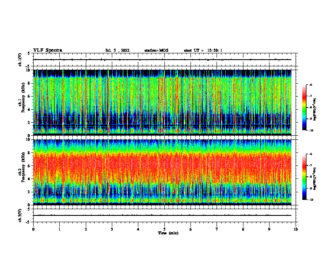333x257 pixels.
Task: Click time axis tick label "8"
Action: (x=243, y=229)
